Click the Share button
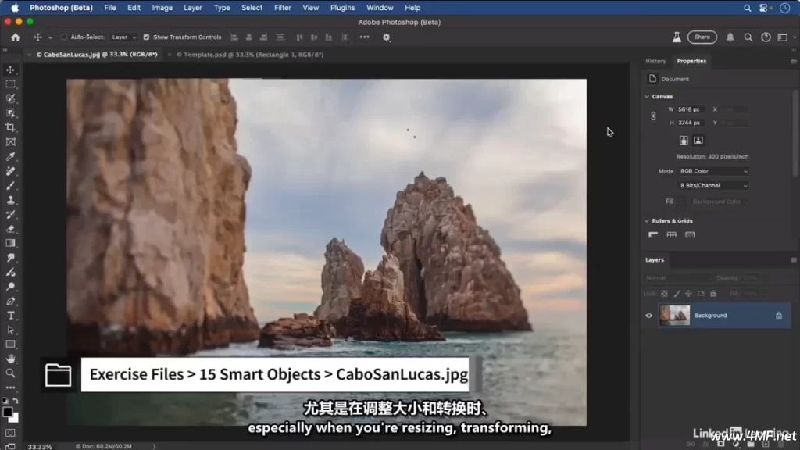The width and height of the screenshot is (800, 450). click(702, 36)
